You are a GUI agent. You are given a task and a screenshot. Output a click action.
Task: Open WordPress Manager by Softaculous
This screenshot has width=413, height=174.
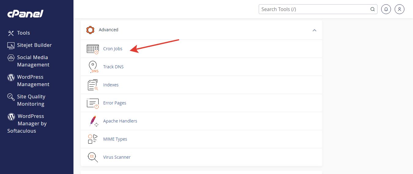[x=27, y=123]
